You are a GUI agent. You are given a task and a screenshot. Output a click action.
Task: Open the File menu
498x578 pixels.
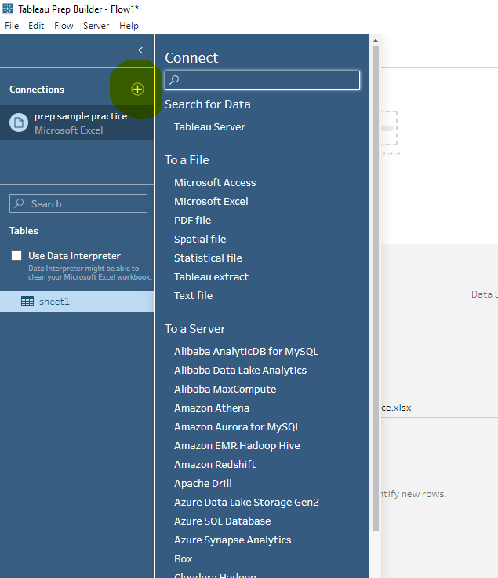[12, 26]
